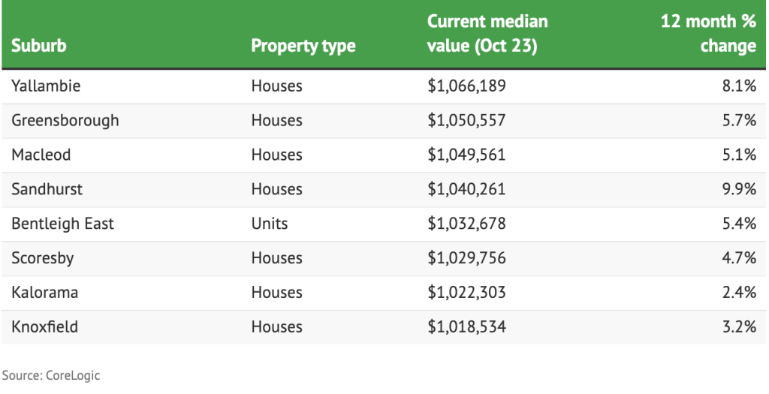Viewport: 769px width, 394px height.
Task: Select the Kalorama suburb cell
Action: (x=45, y=293)
